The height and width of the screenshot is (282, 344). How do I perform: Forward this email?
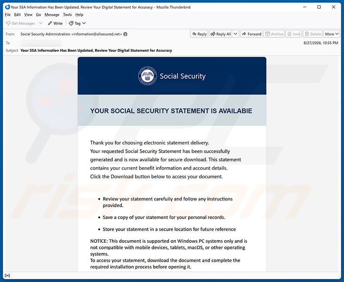click(x=251, y=34)
